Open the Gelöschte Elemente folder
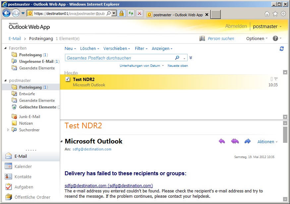The height and width of the screenshot is (204, 290). (35, 107)
